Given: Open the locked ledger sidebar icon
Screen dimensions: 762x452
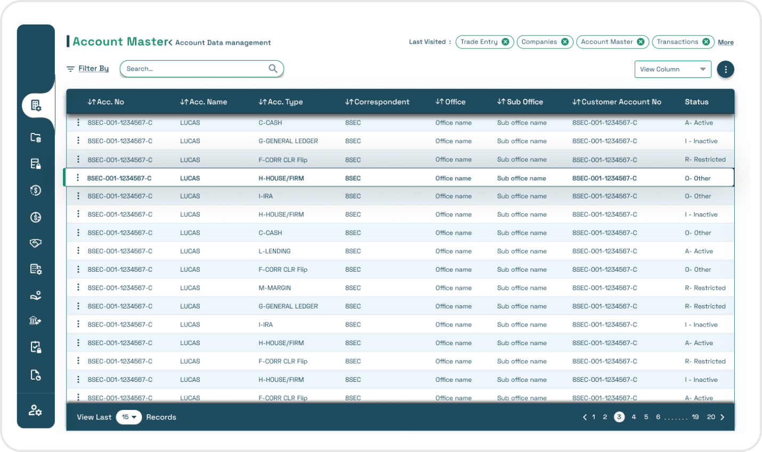Looking at the screenshot, I should coord(36,164).
